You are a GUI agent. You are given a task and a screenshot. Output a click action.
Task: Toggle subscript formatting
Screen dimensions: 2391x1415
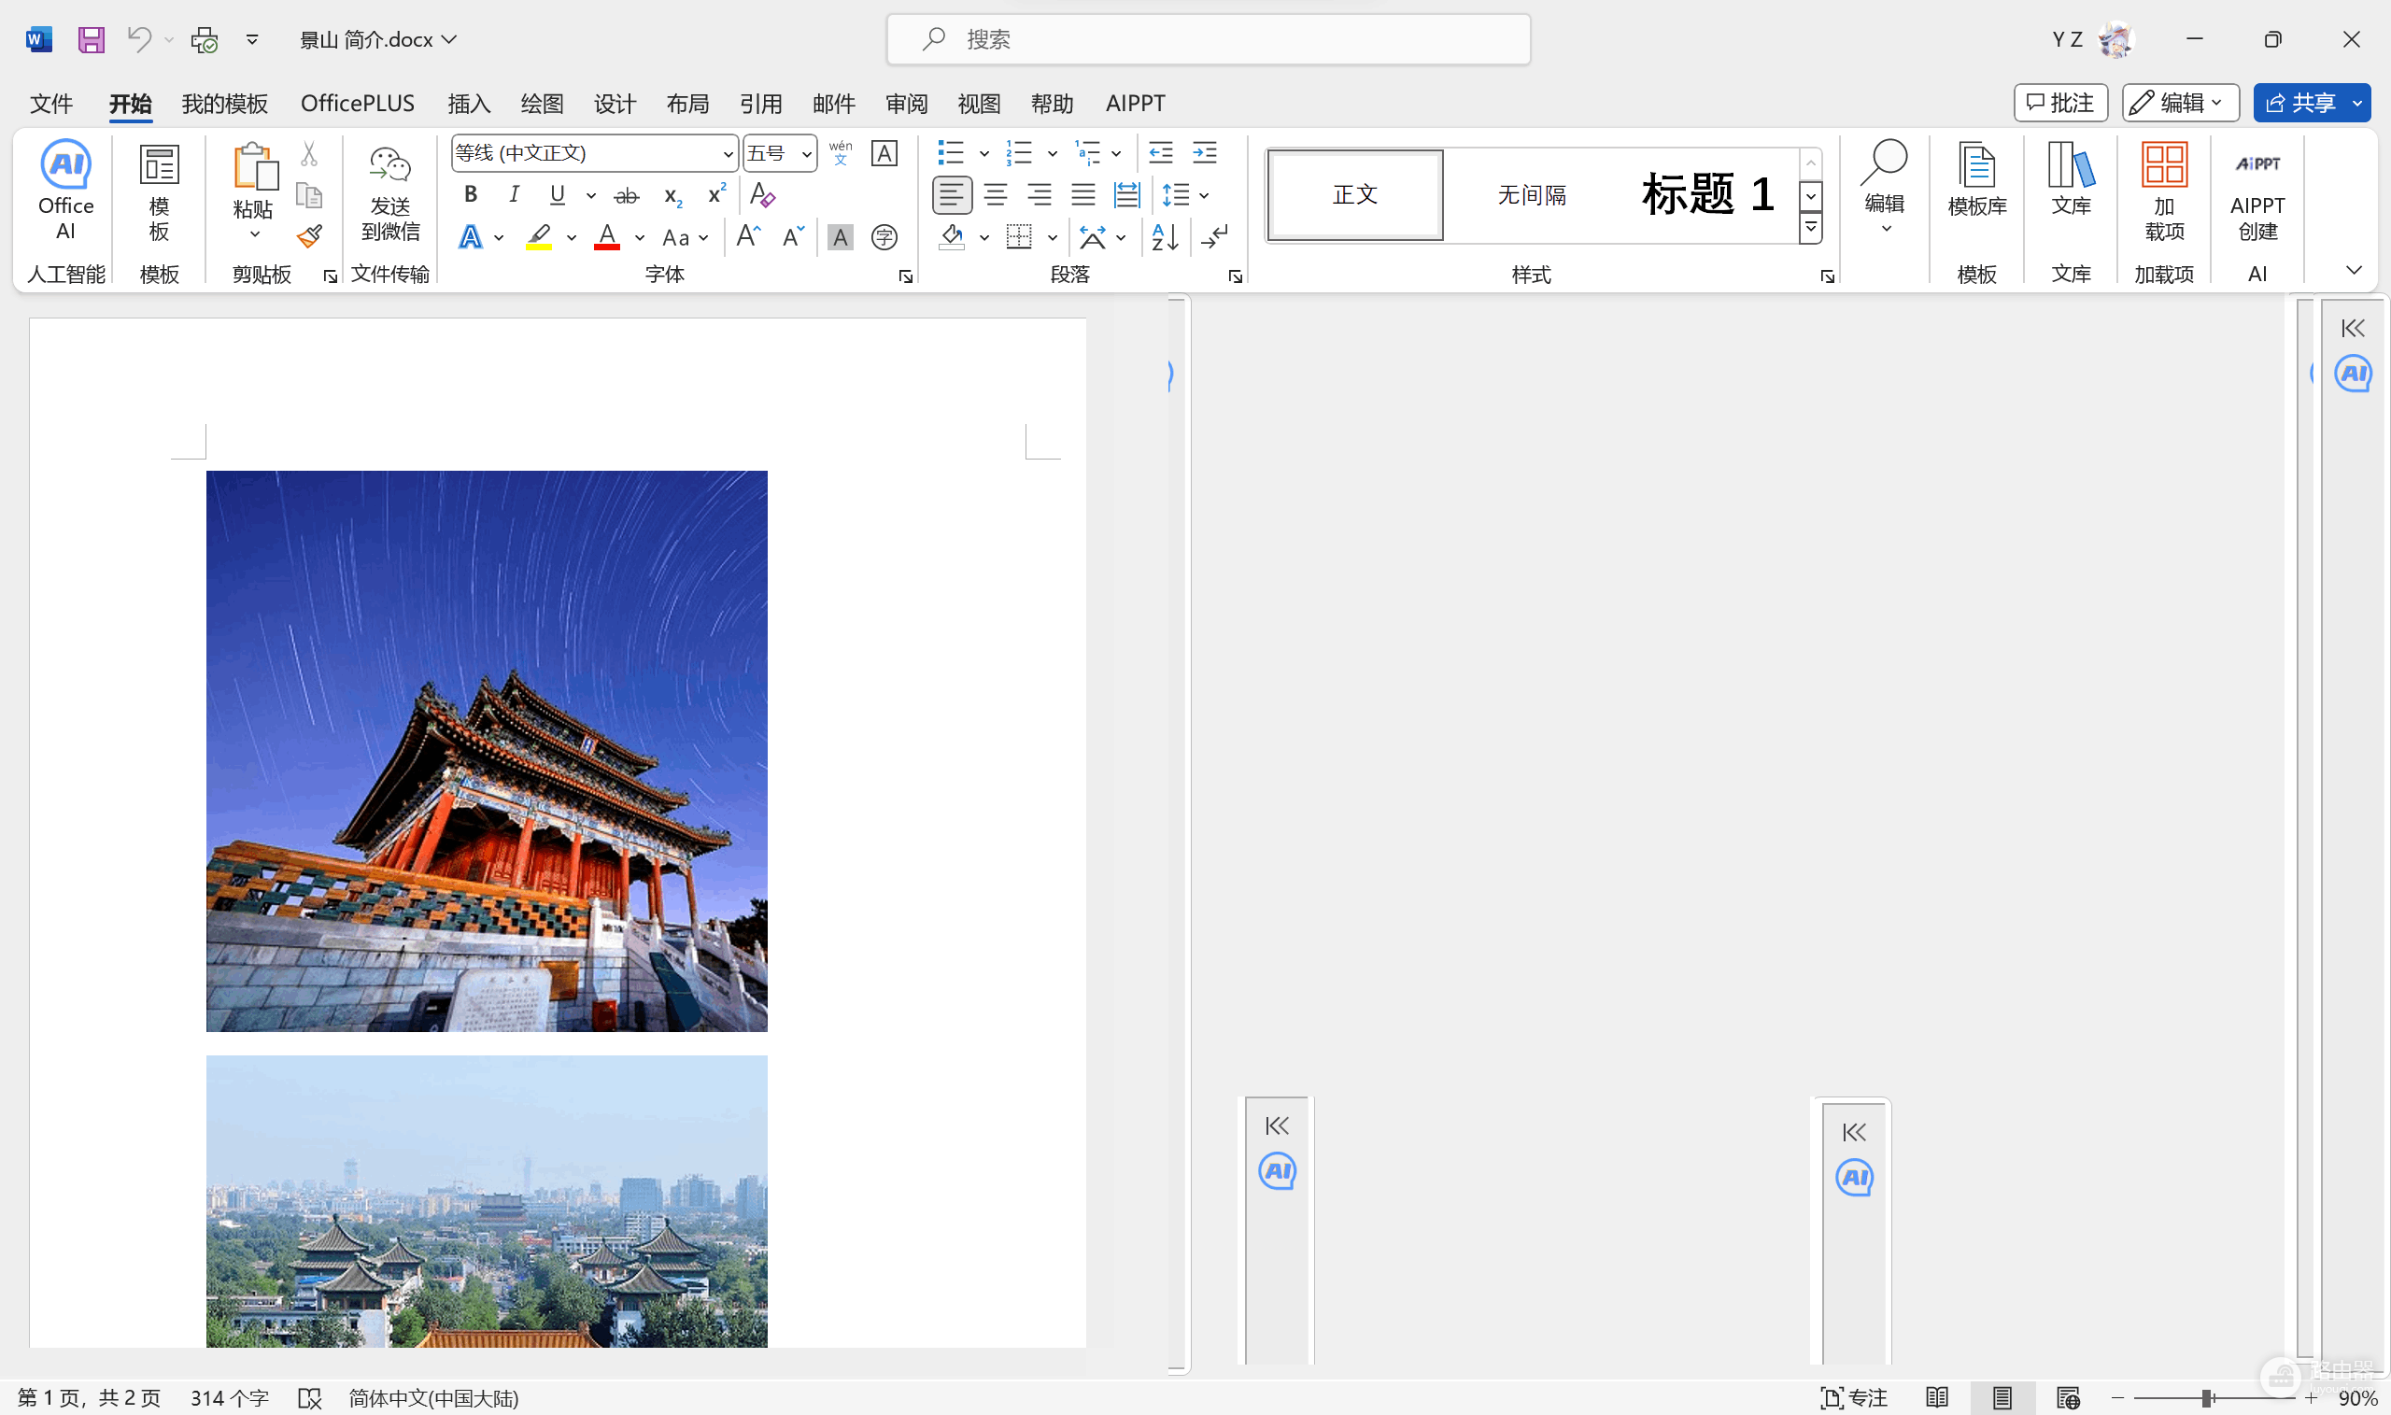click(672, 195)
